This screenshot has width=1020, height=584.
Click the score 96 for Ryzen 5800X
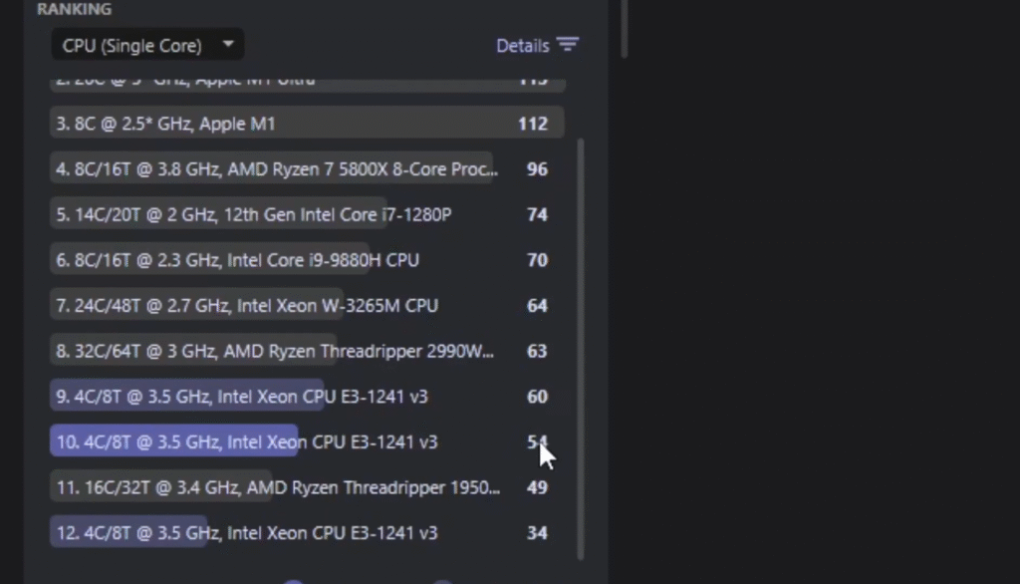pos(537,169)
